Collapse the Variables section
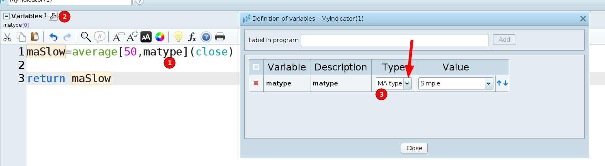This screenshot has height=166, width=605. pos(6,16)
